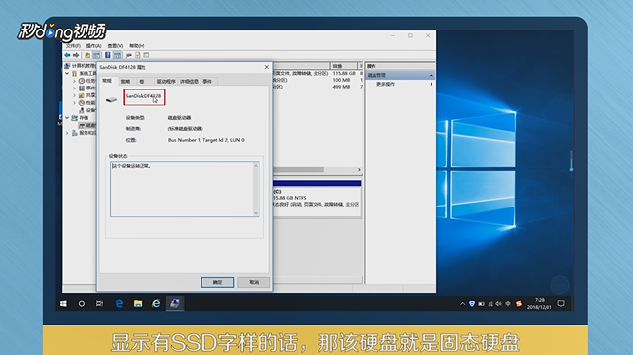
Task: Show hidden tray icons chevron
Action: [462, 304]
